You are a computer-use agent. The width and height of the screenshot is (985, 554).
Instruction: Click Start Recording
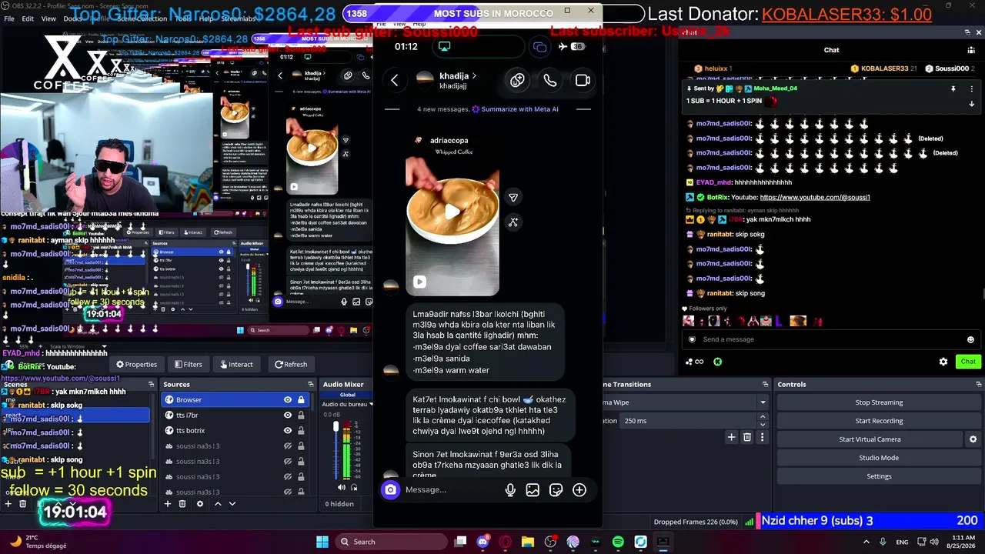pos(879,420)
